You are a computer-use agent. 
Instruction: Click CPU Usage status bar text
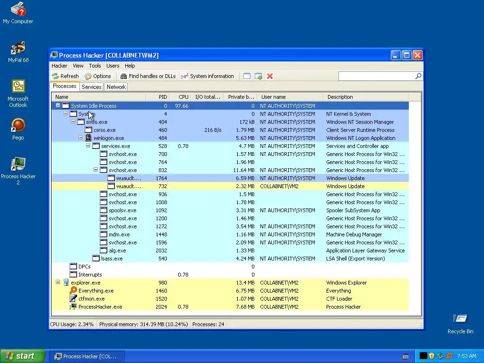pyautogui.click(x=72, y=324)
